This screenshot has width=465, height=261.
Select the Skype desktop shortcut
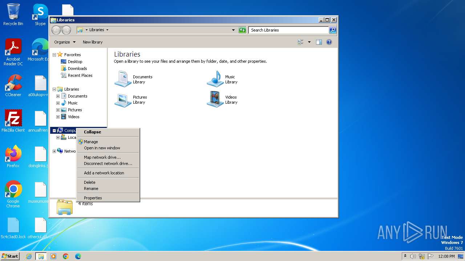pos(40,15)
